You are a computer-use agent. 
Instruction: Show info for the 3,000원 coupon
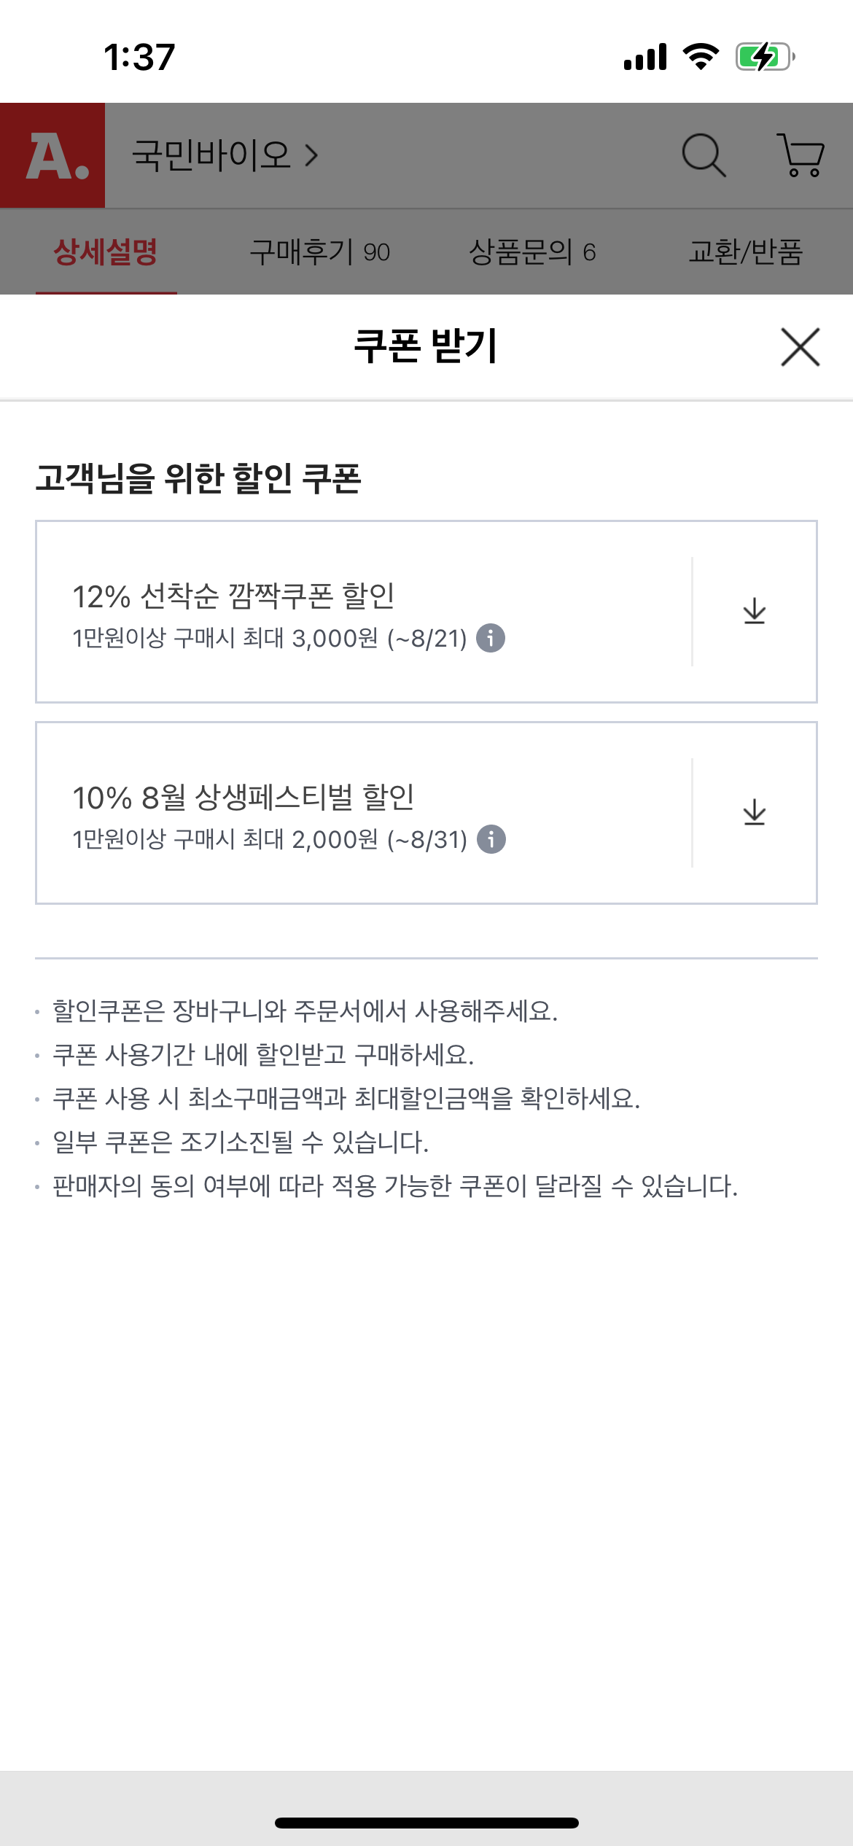[491, 638]
